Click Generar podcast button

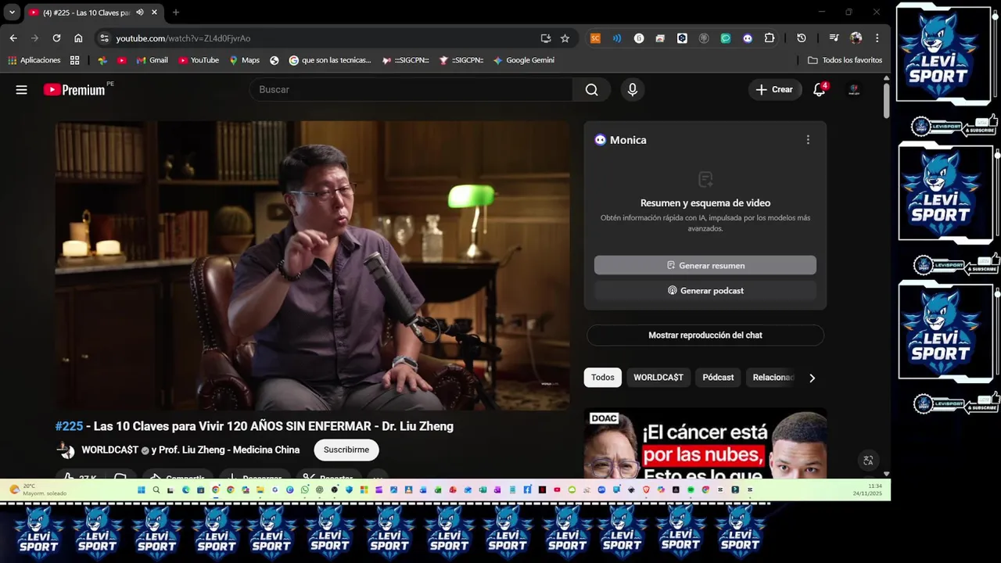click(705, 291)
